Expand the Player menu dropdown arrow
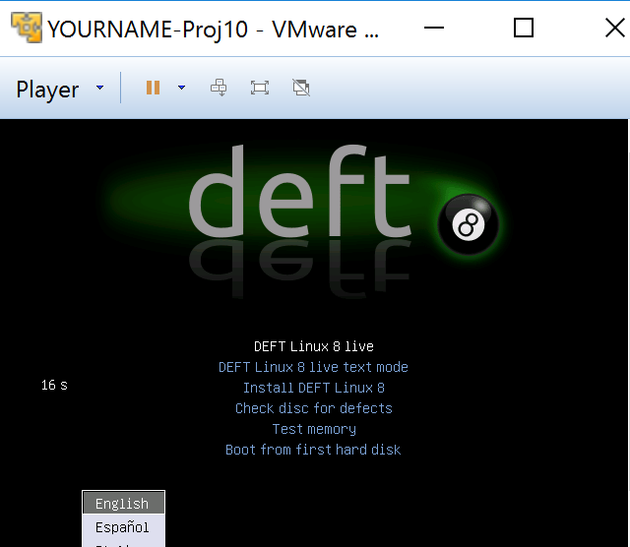 100,88
